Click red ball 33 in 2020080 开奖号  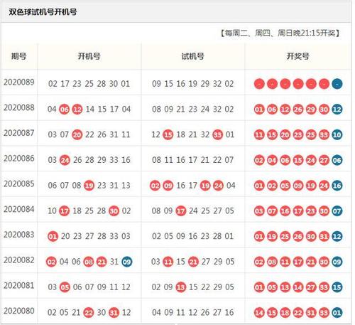[324, 312]
